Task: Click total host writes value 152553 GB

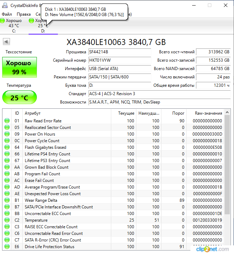Action: click(x=213, y=60)
